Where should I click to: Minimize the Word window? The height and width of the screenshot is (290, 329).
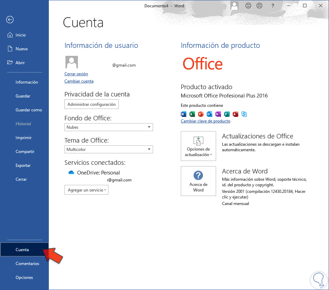click(x=289, y=6)
